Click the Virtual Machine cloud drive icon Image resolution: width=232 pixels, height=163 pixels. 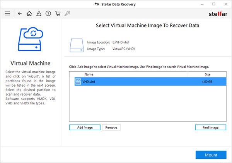click(x=31, y=39)
